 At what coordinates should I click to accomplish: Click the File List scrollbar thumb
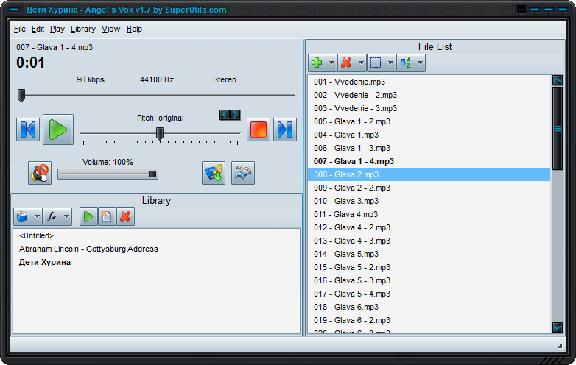(558, 128)
